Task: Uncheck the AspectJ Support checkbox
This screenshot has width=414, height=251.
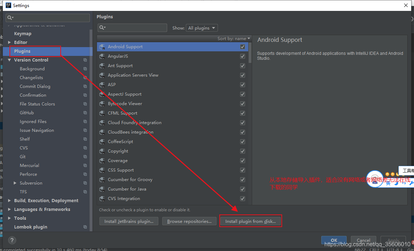Action: [242, 94]
